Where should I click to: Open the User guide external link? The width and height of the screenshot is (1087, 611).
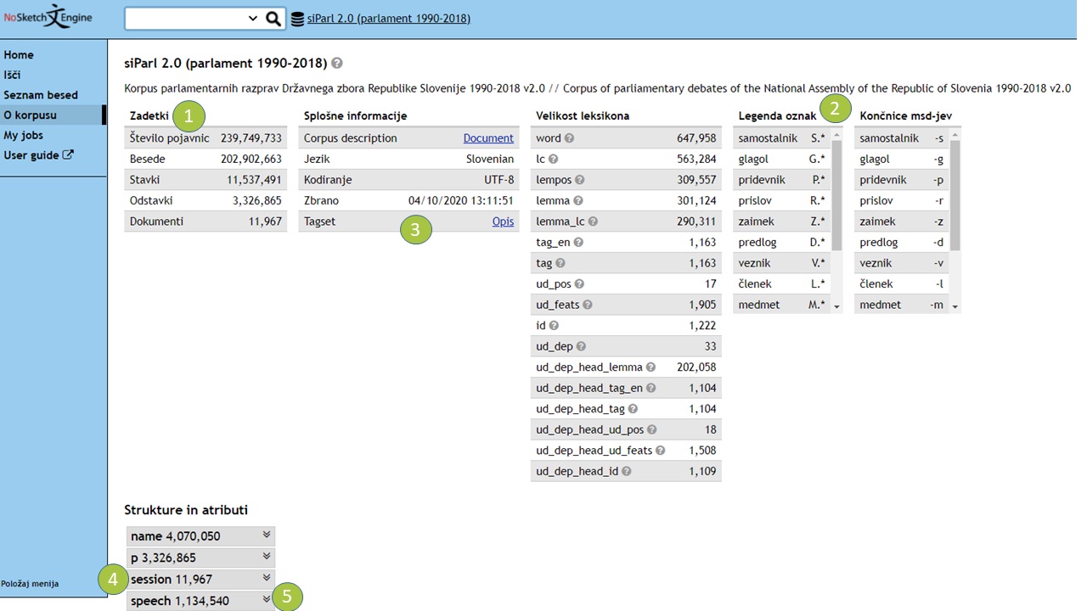(38, 155)
